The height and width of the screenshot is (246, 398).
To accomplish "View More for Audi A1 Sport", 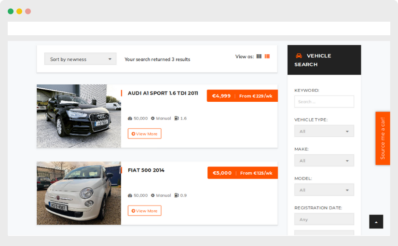I will pos(144,134).
